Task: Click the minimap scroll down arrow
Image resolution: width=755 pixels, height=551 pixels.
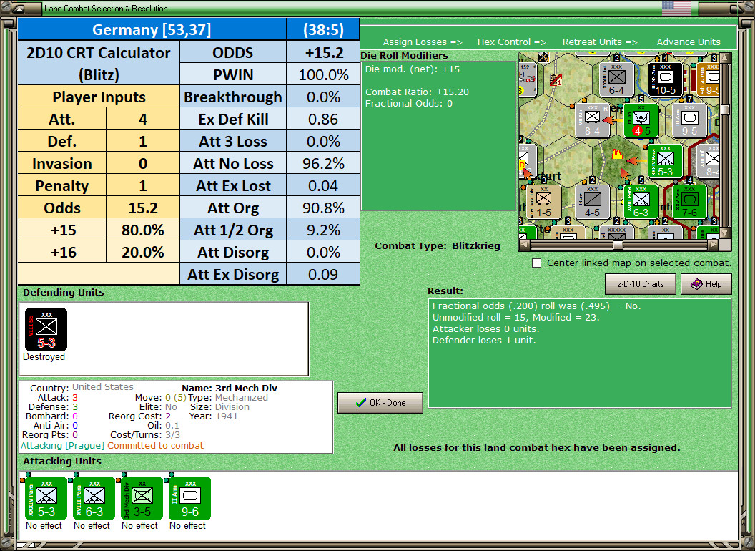Action: (725, 234)
